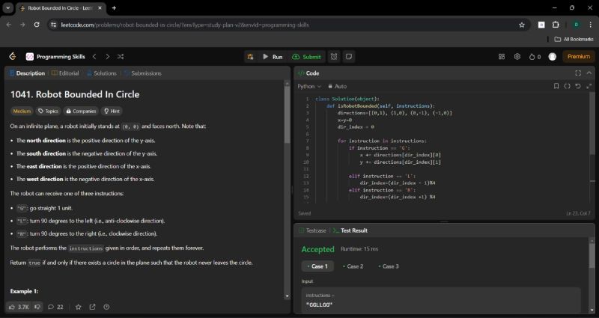This screenshot has width=599, height=318.
Task: Share the problem link icon
Action: [x=92, y=307]
